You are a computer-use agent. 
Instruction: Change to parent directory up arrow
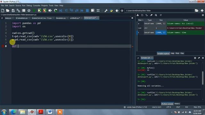point(202,11)
